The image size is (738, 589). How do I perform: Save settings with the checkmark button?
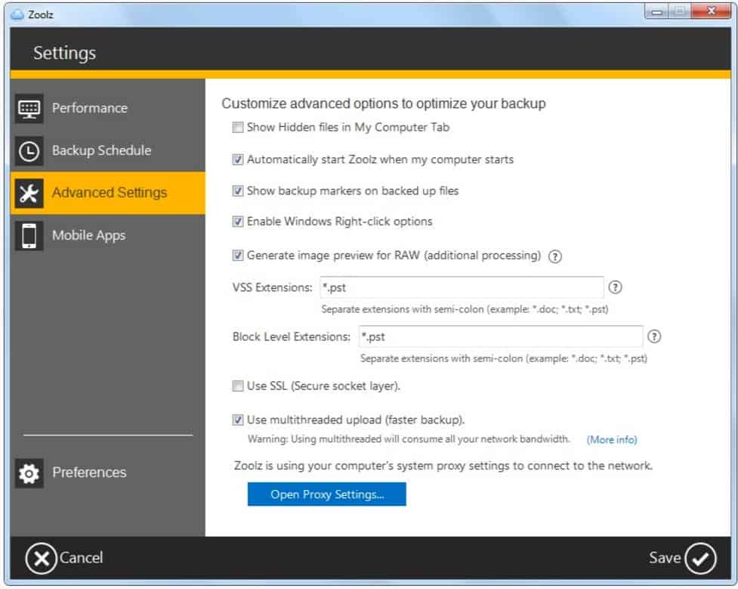tap(700, 558)
